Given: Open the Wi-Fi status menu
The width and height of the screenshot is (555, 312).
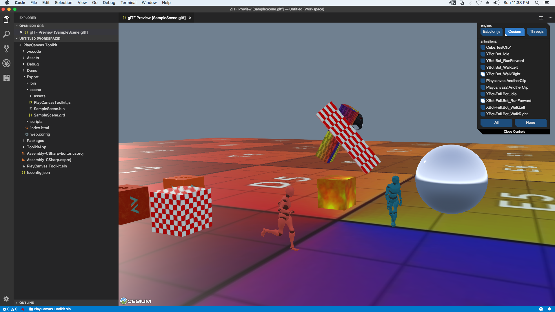Looking at the screenshot, I should [x=479, y=3].
